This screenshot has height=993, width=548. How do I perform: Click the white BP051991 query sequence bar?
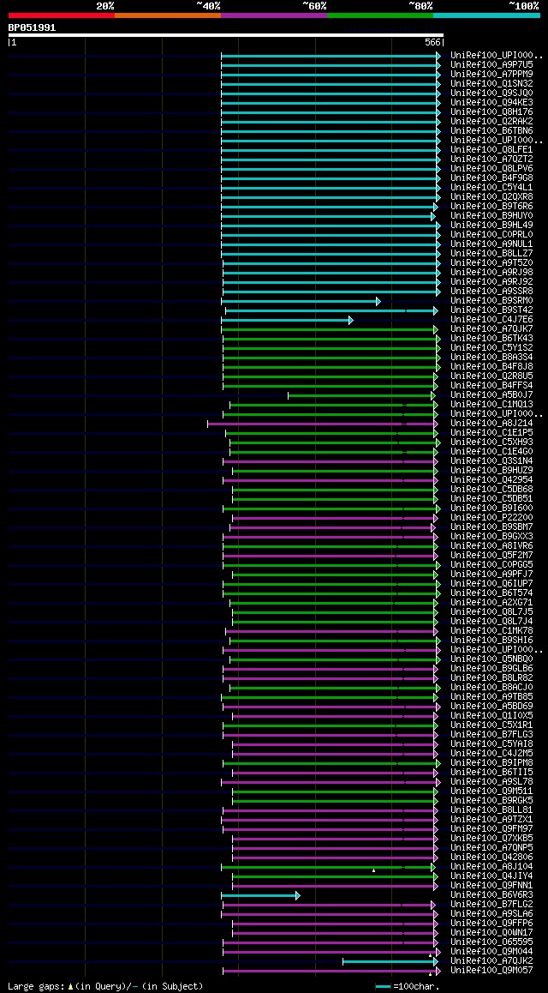coord(226,35)
